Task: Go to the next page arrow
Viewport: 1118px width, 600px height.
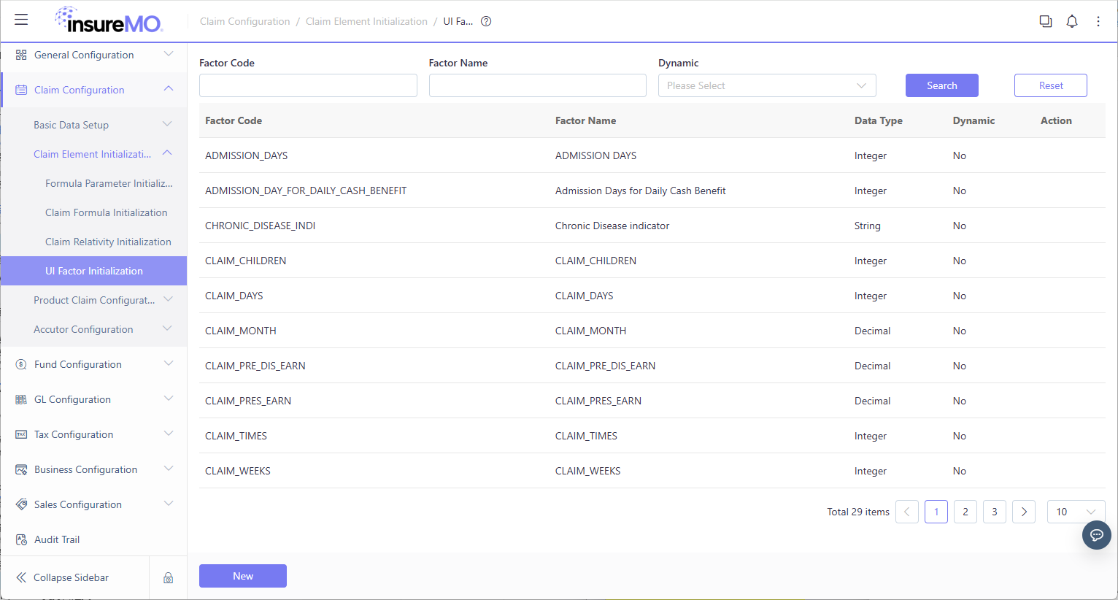Action: (x=1024, y=512)
